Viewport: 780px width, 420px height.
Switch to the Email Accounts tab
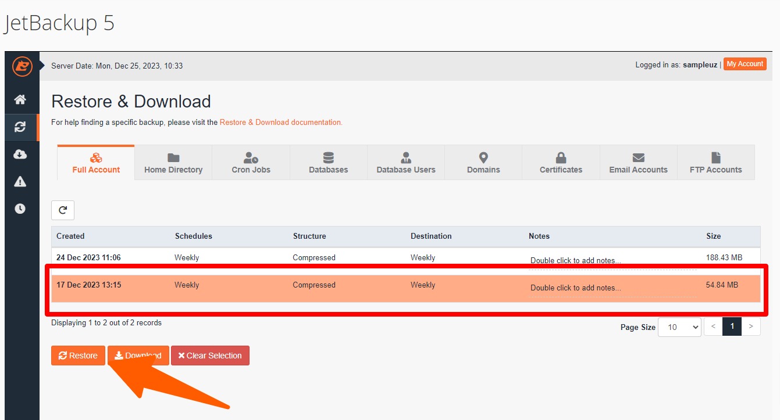(638, 163)
